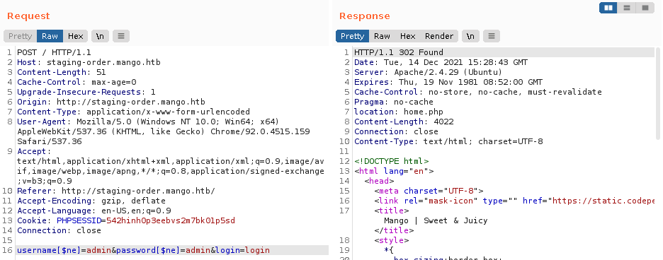
Task: Click the Referer header line
Action: point(116,191)
